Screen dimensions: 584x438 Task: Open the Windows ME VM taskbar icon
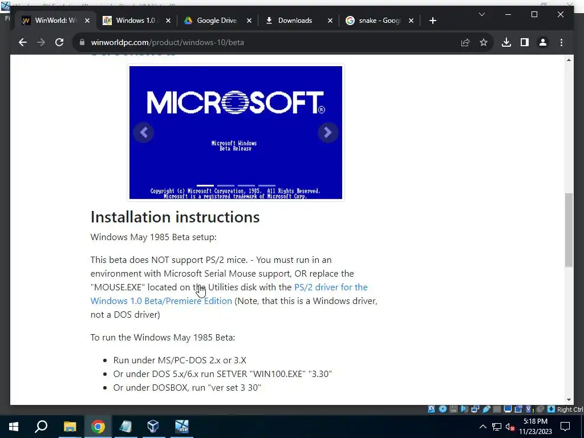tap(182, 427)
